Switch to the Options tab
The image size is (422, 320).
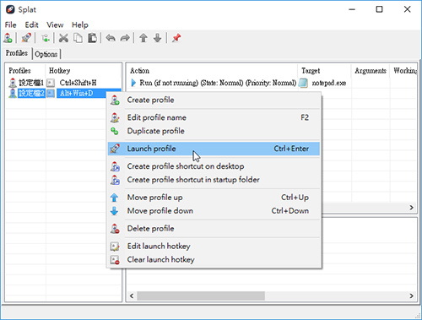pyautogui.click(x=46, y=54)
